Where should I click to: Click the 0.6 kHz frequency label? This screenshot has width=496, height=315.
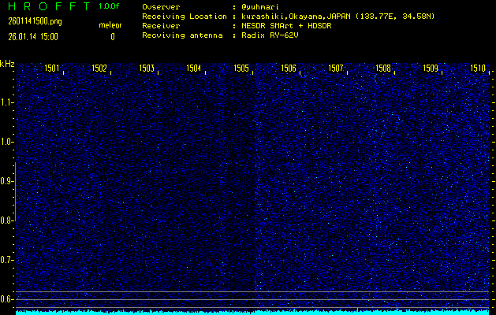coord(6,299)
